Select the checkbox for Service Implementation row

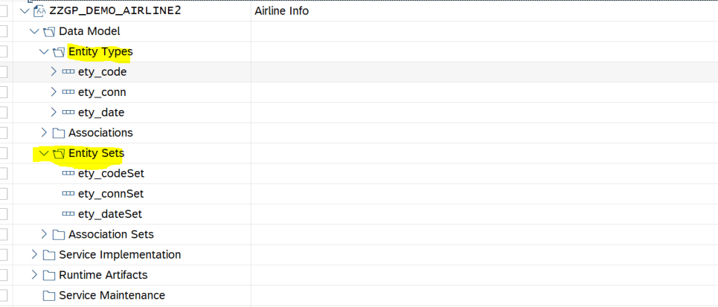[x=3, y=255]
